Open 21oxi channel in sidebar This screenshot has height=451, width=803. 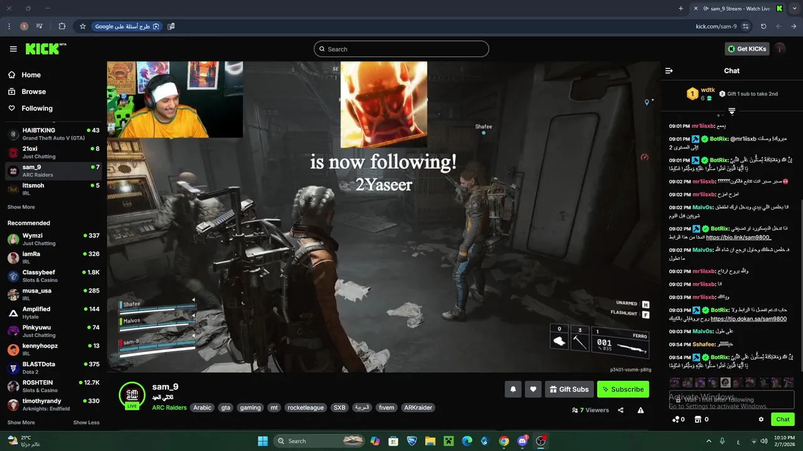pos(53,152)
